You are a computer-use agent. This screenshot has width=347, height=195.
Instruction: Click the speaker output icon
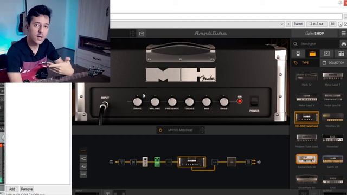(259, 162)
